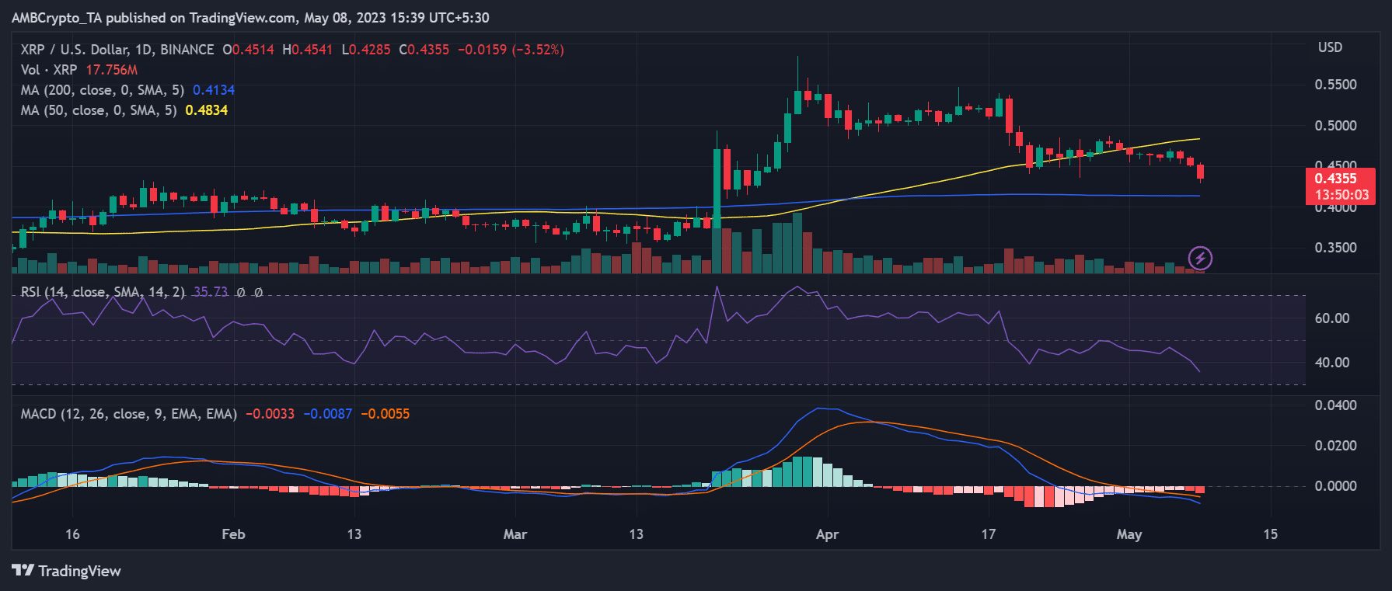Image resolution: width=1392 pixels, height=591 pixels.
Task: Click the 15 date label on time axis
Action: tap(1270, 534)
